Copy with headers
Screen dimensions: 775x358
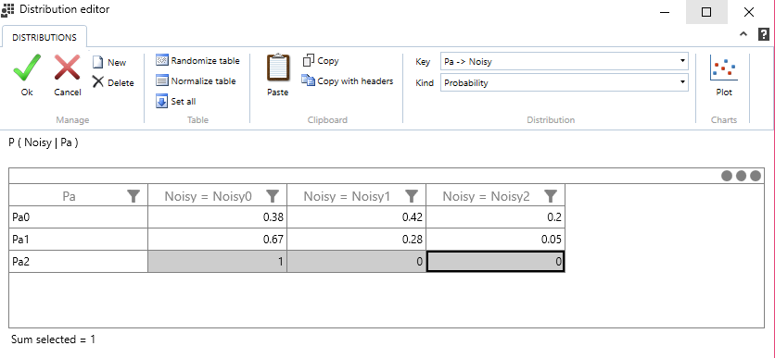pyautogui.click(x=348, y=80)
